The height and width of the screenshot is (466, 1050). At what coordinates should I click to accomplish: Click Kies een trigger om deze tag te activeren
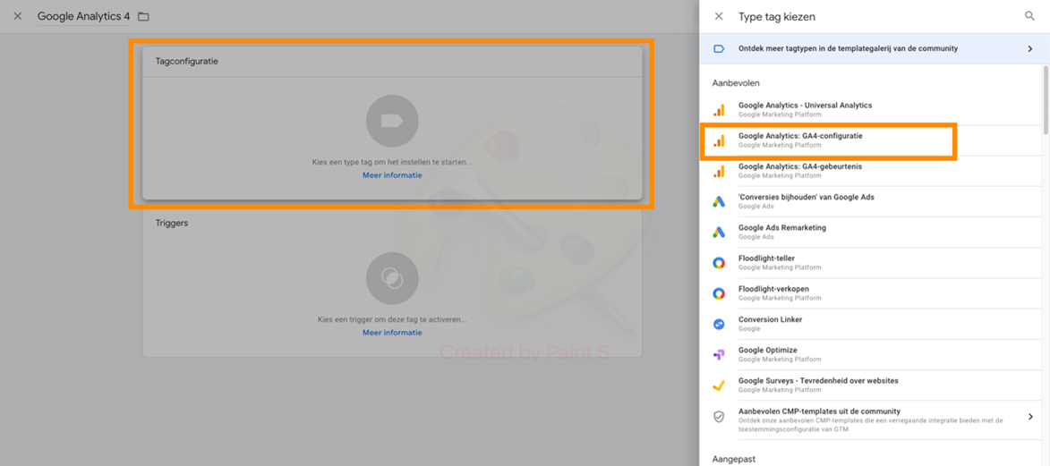(392, 319)
